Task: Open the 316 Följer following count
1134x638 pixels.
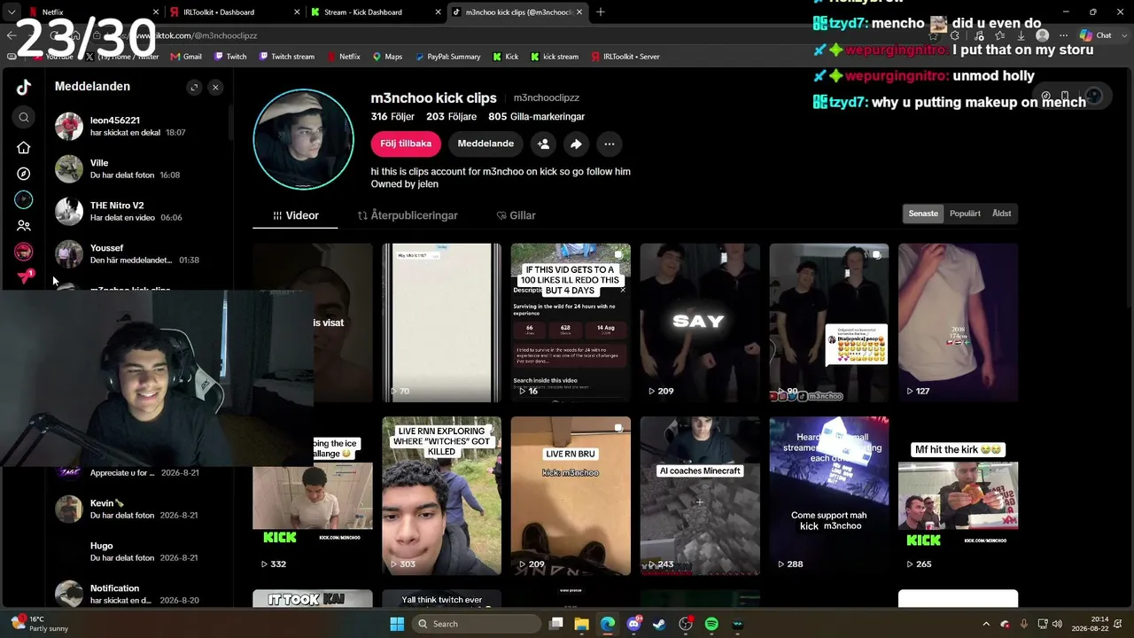Action: point(392,116)
